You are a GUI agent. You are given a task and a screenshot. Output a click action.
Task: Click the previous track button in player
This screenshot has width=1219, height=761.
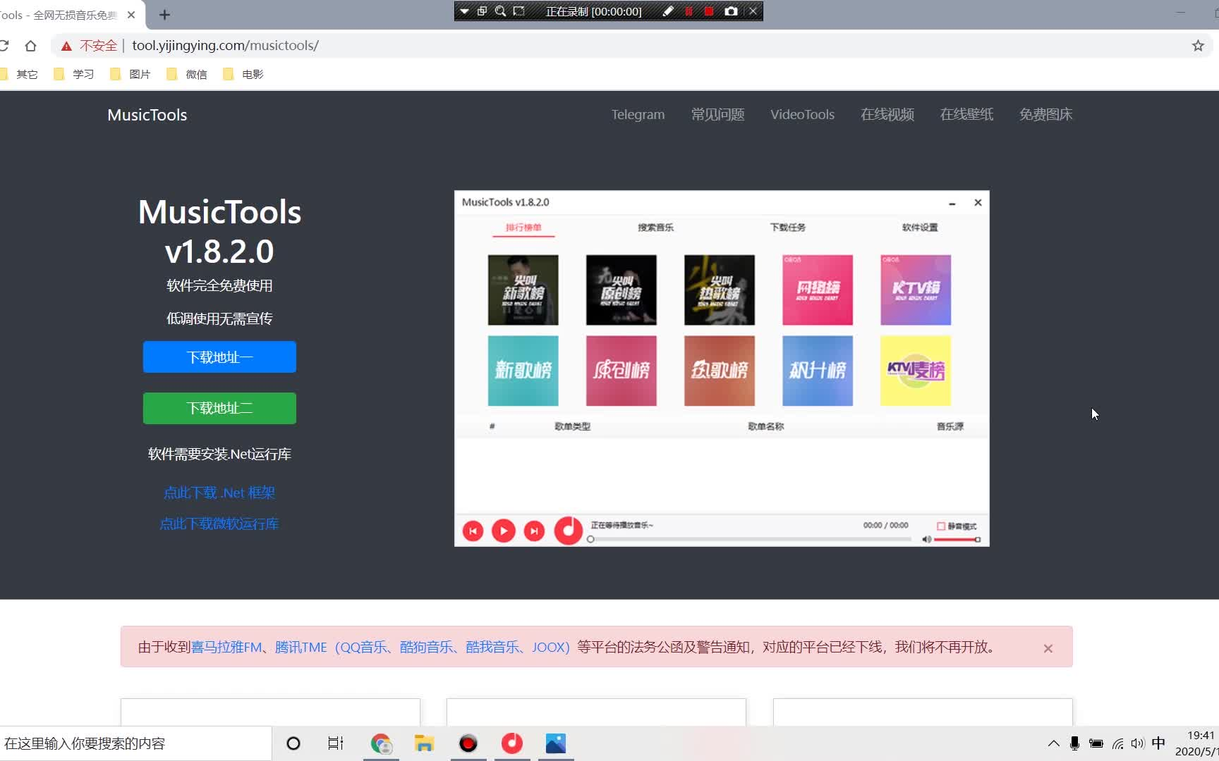473,531
